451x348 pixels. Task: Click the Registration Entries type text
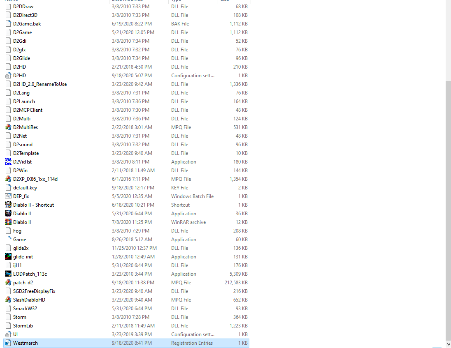[x=192, y=343]
